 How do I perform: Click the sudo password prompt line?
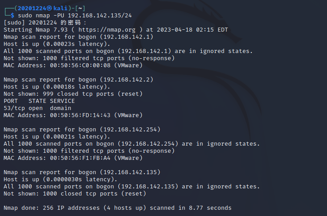click(45, 23)
